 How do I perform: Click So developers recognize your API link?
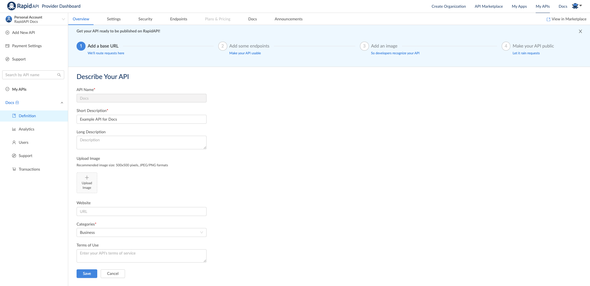(x=395, y=53)
